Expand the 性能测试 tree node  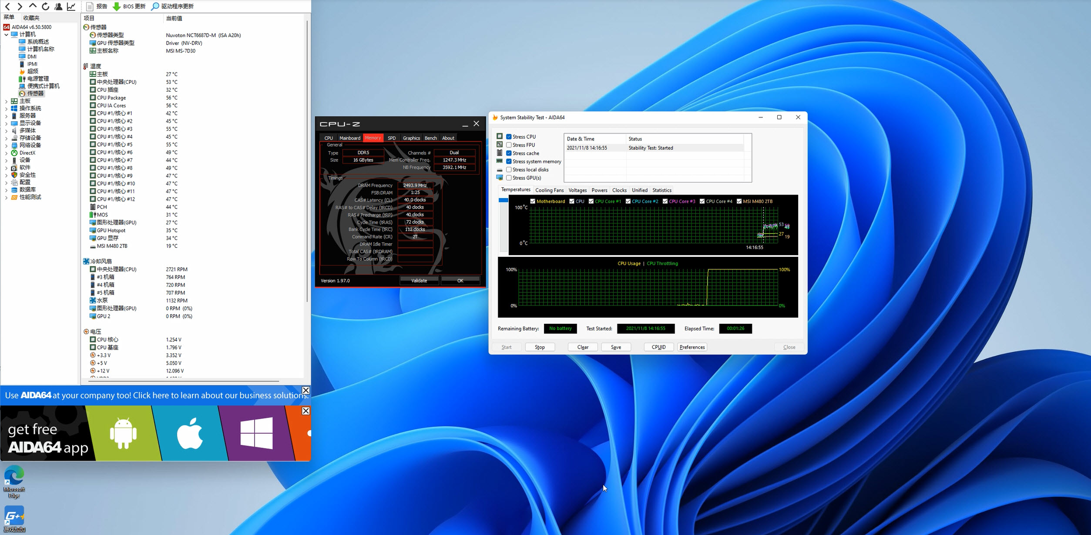click(x=6, y=197)
